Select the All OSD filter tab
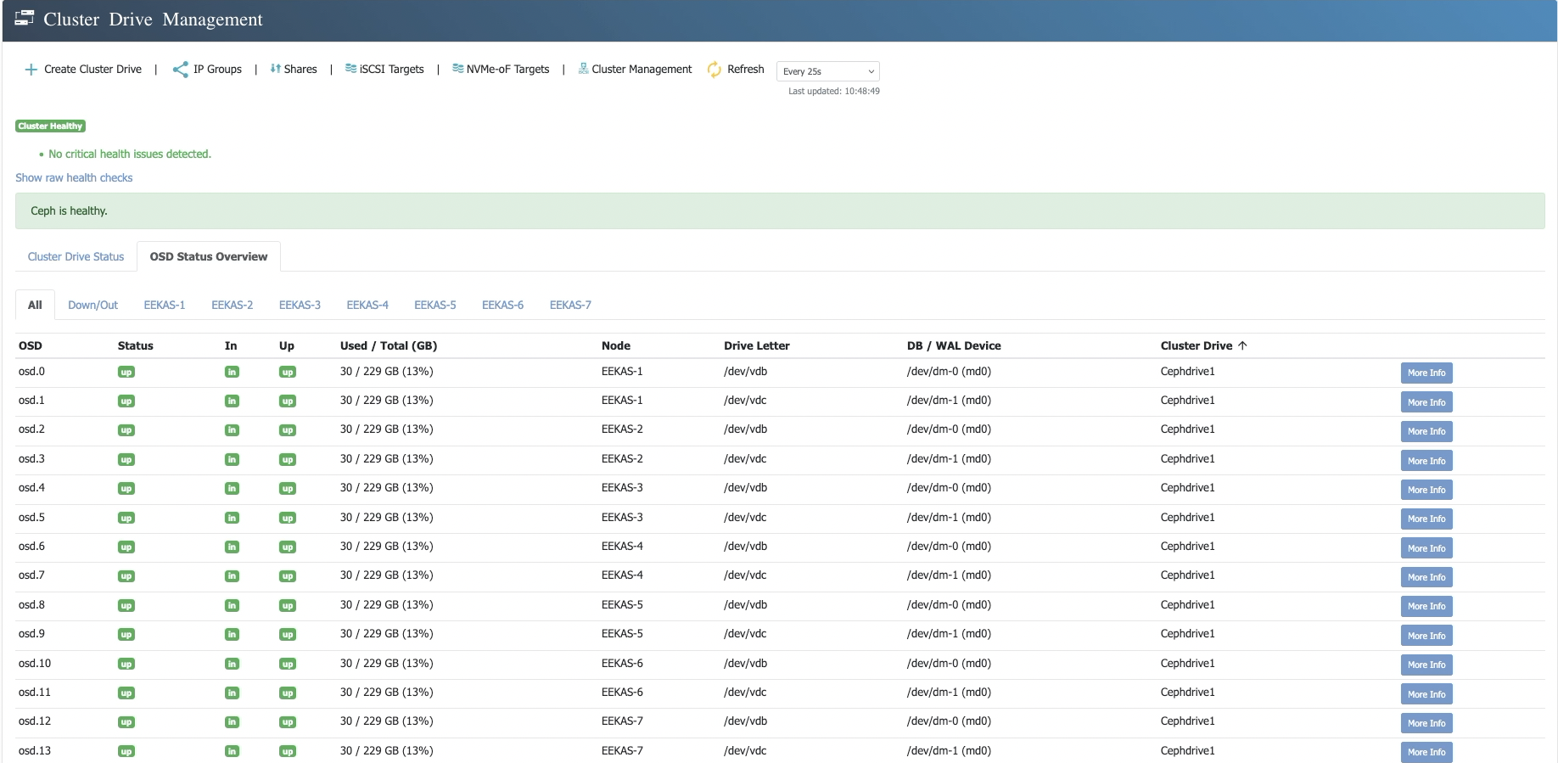 (35, 305)
